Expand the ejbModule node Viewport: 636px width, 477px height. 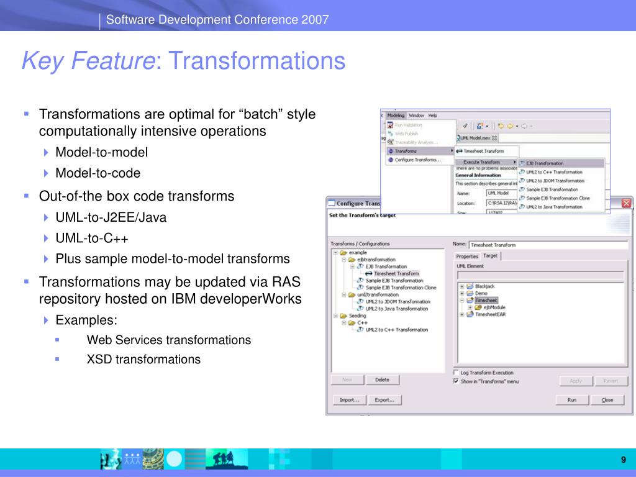(x=470, y=307)
